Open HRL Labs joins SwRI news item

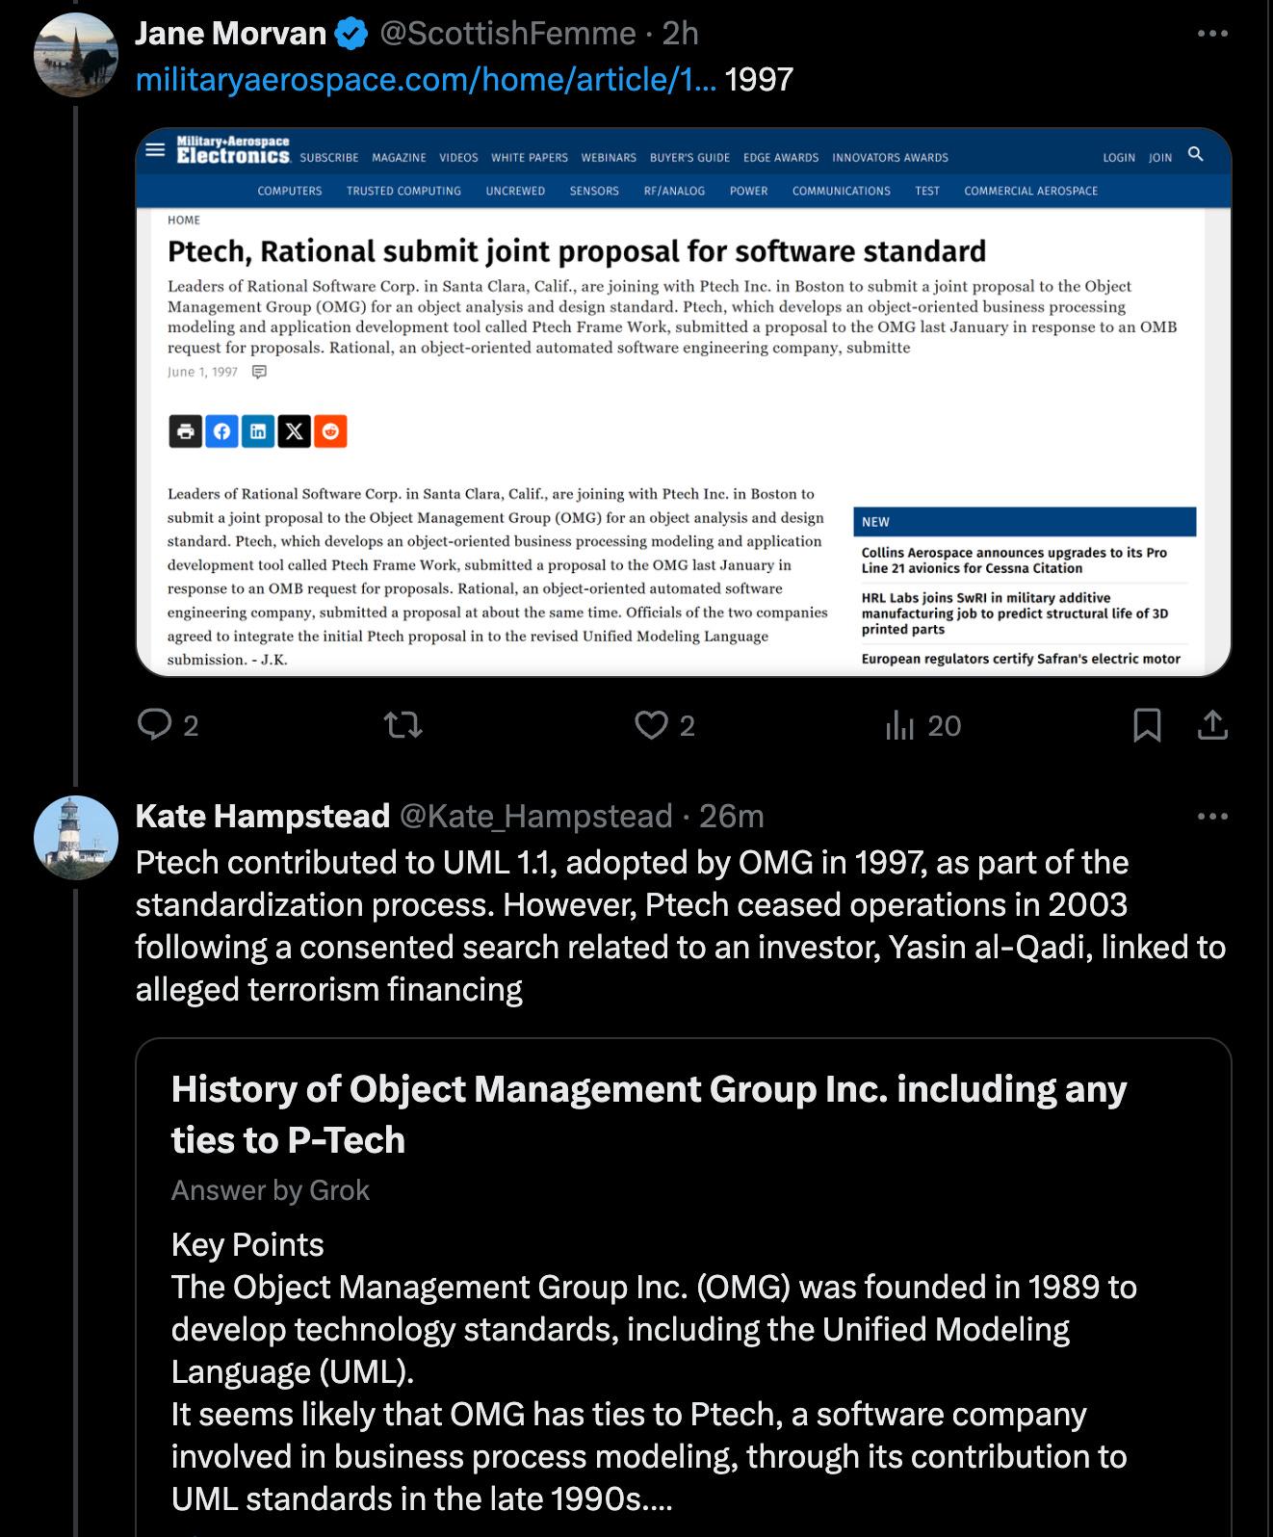pyautogui.click(x=1015, y=613)
